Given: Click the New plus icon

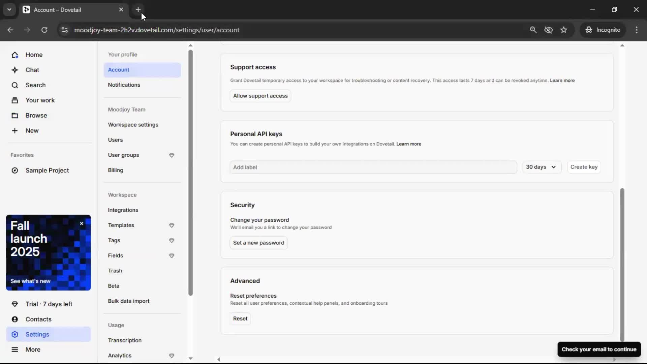Looking at the screenshot, I should [15, 130].
